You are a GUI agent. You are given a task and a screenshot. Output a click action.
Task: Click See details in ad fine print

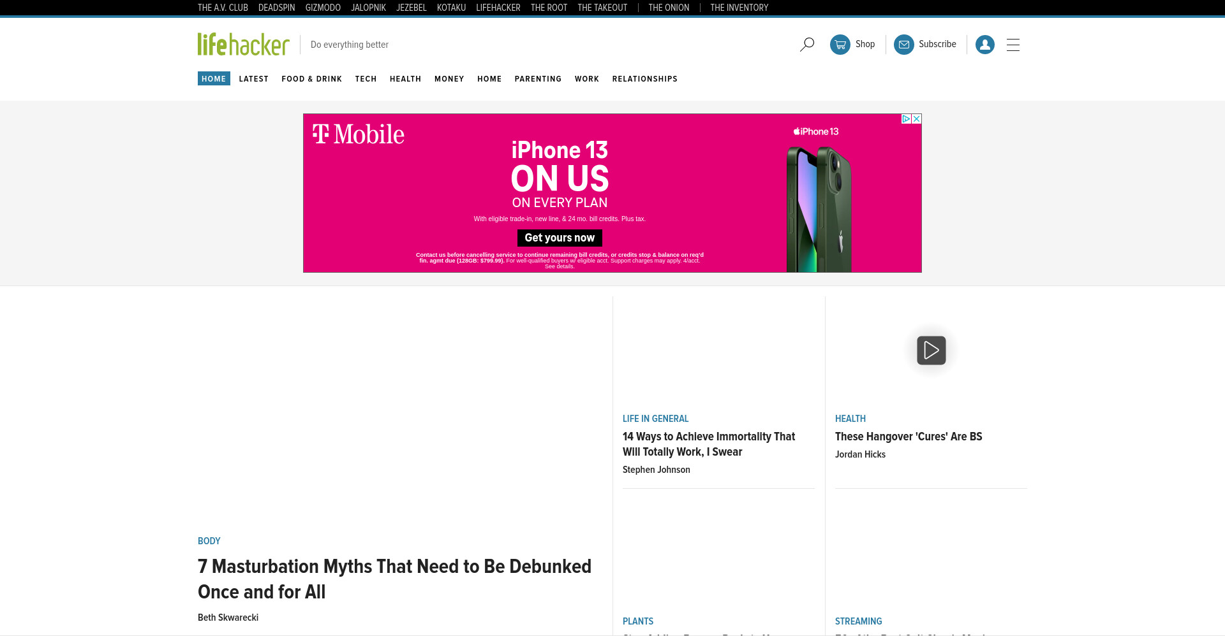(560, 266)
